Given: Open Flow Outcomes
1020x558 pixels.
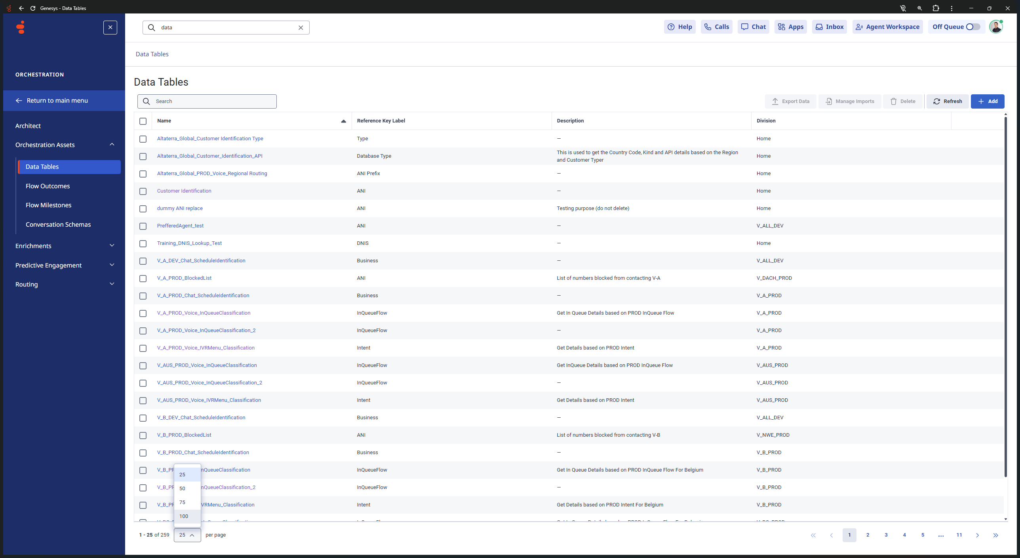Looking at the screenshot, I should [x=48, y=186].
